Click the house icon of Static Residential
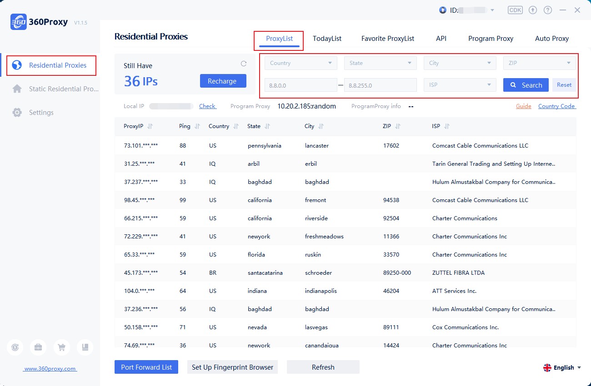Screen dimensions: 591x386 (x=17, y=89)
